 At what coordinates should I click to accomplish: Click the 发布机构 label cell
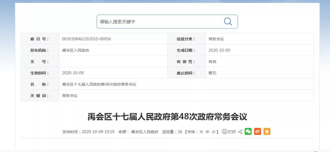point(40,50)
